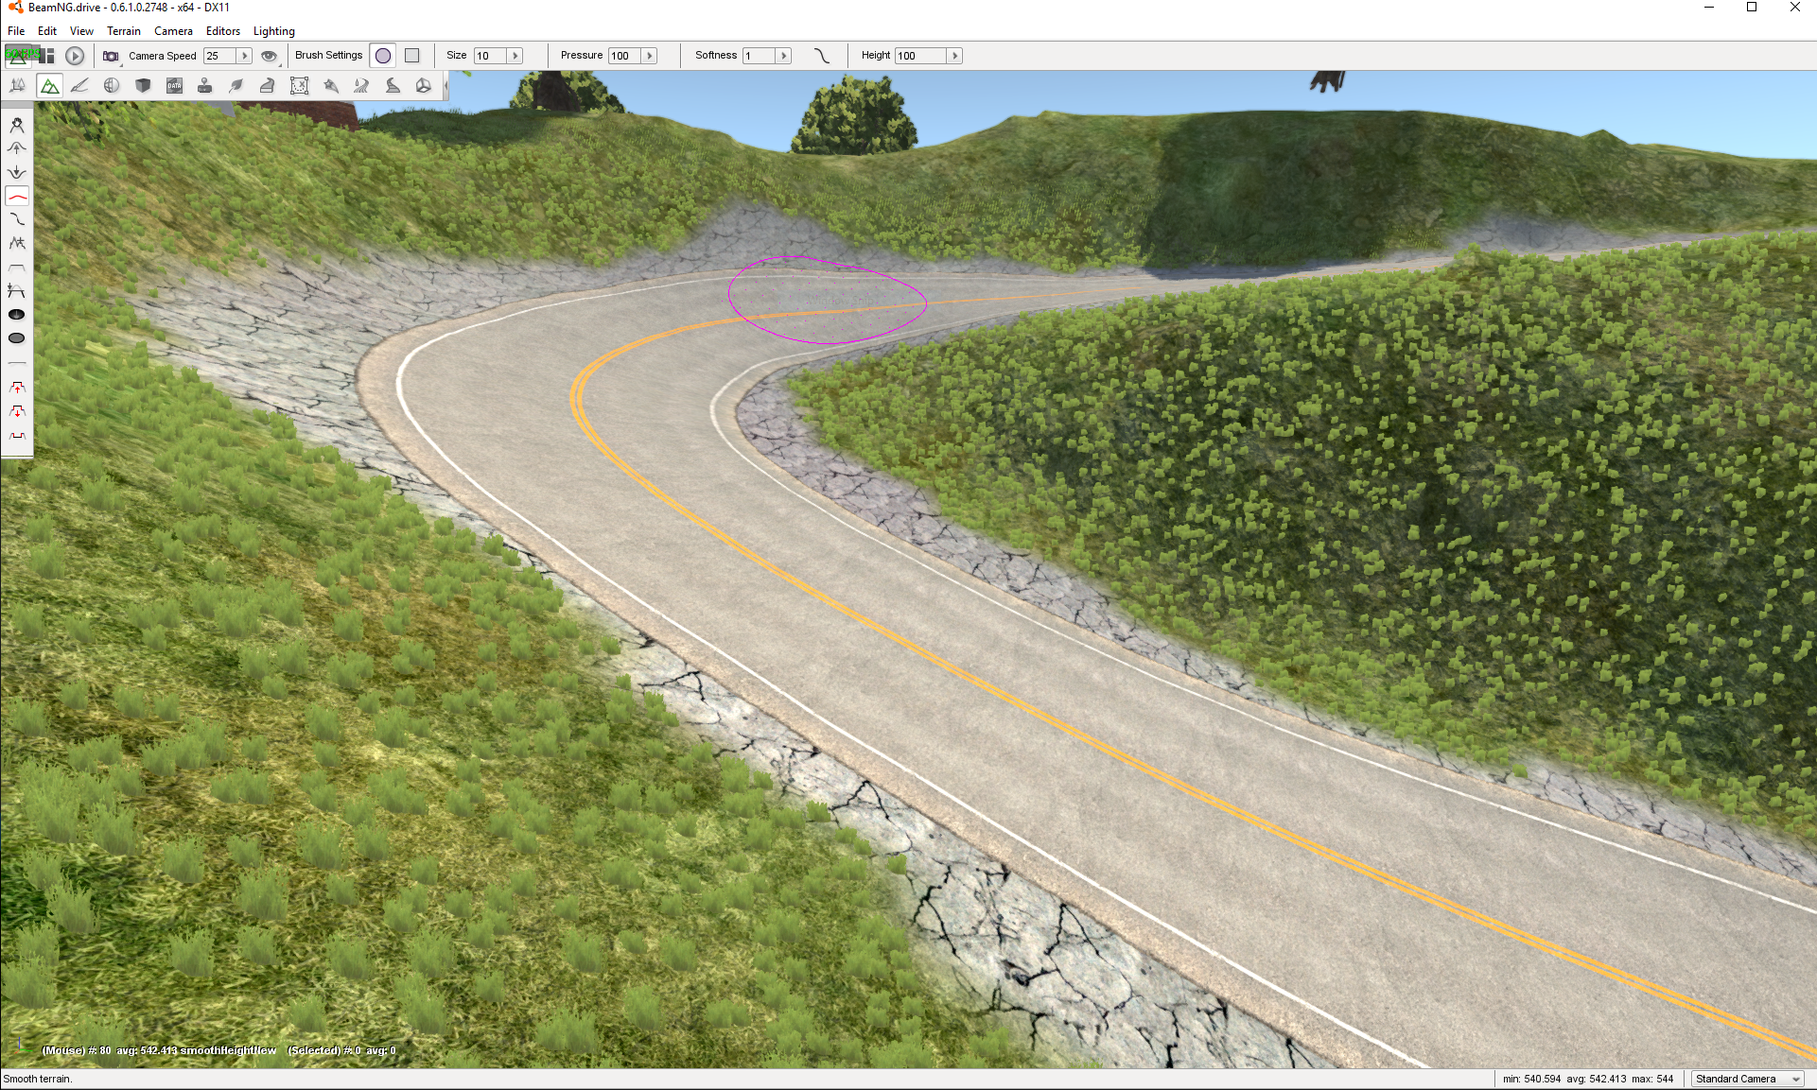Open the Softness curve editor icon

[822, 56]
